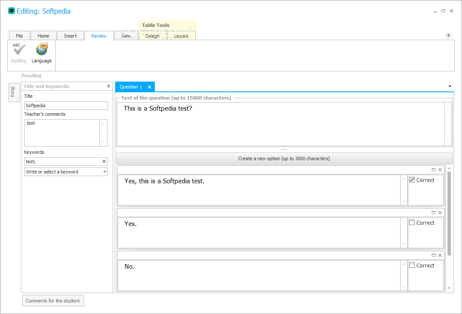462x314 pixels.
Task: Maximize the Editing: Softpedia window
Action: coord(443,11)
